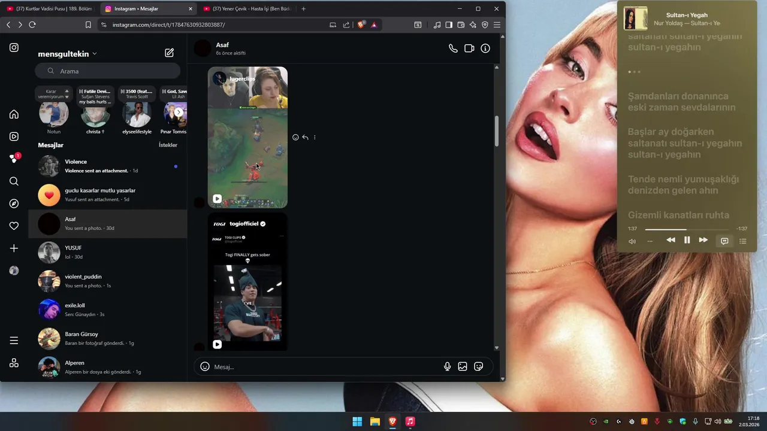Viewport: 767px width, 431px height.
Task: Focus the Arama search field
Action: click(108, 71)
